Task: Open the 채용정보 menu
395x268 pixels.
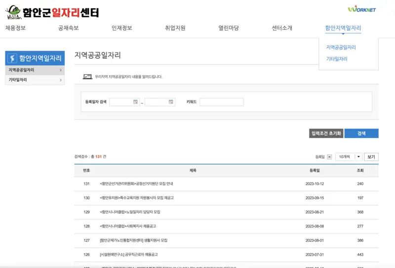Action: click(16, 28)
